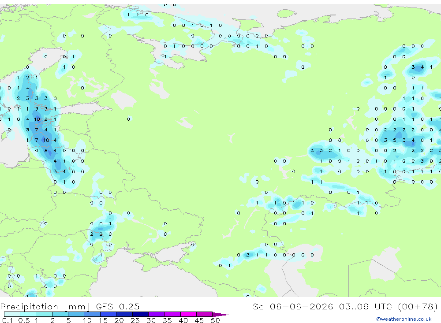441x323 pixels.
Task: Select the 2–5 mm legend color swatch
Action: [x=60, y=314]
